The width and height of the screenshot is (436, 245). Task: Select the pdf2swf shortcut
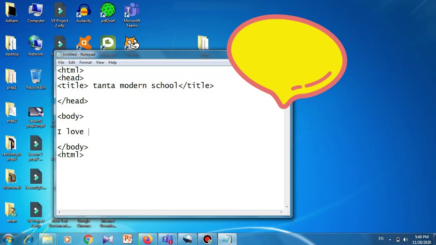(108, 13)
